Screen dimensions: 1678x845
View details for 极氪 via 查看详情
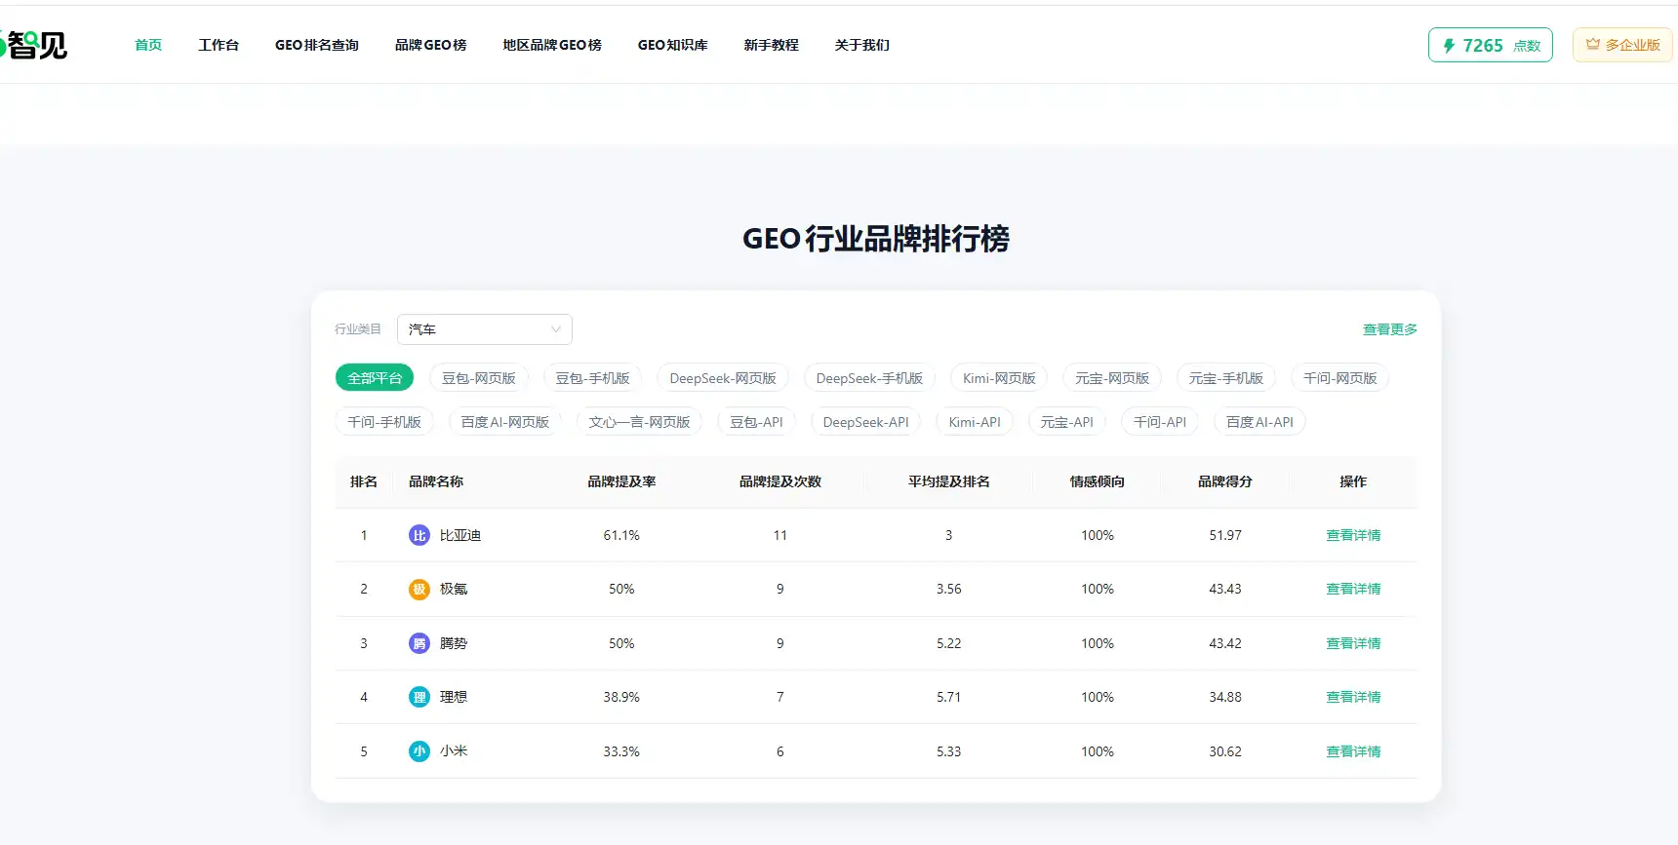1353,589
